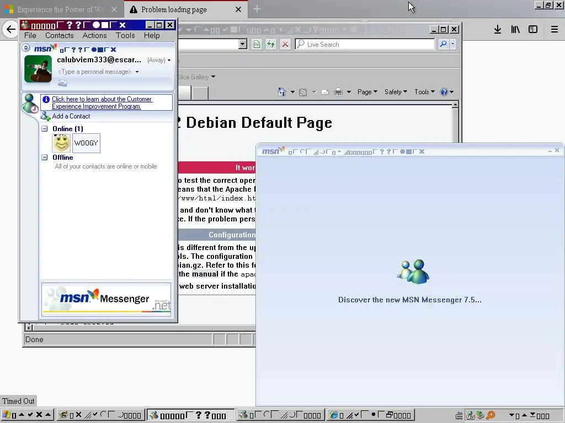Open the IE address bar dropdown arrow
The height and width of the screenshot is (423, 565).
[243, 44]
